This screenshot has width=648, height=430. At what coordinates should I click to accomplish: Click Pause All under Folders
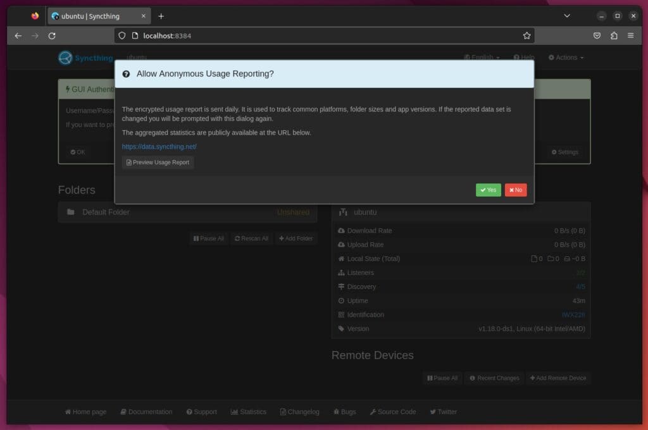209,239
